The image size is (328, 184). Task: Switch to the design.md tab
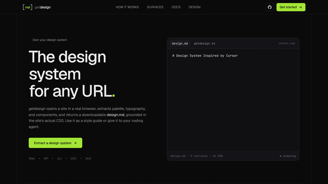[x=180, y=43]
